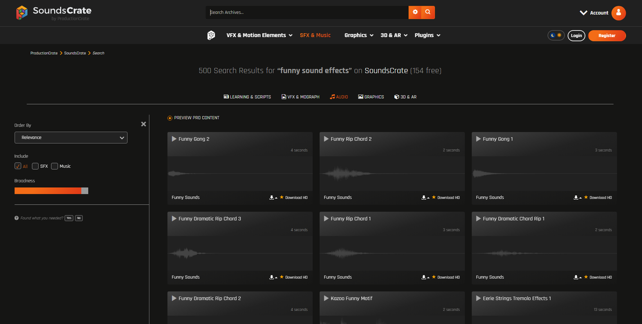The image size is (642, 324).
Task: Open the ProductionCrate breadcrumb link
Action: [44, 53]
